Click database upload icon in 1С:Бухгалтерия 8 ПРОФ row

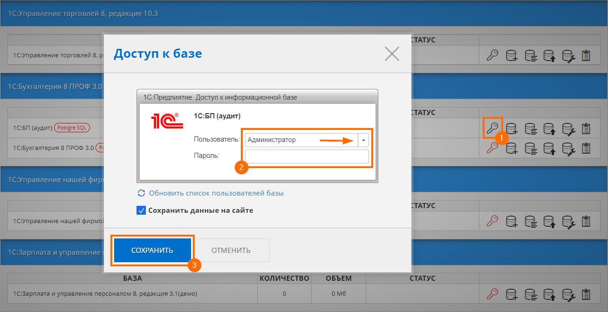click(549, 148)
